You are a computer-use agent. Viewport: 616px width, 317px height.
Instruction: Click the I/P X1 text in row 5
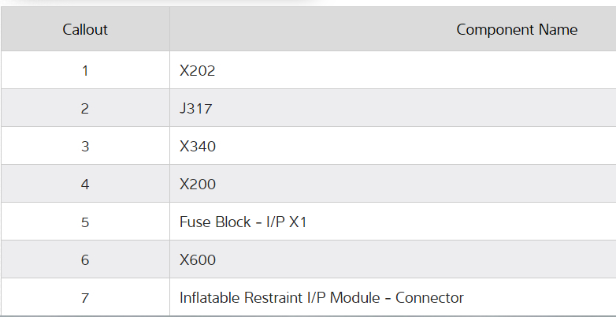coord(286,222)
